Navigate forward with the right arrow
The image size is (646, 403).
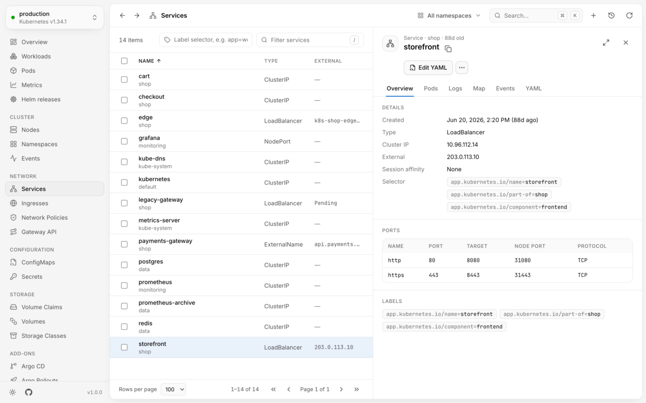point(137,16)
